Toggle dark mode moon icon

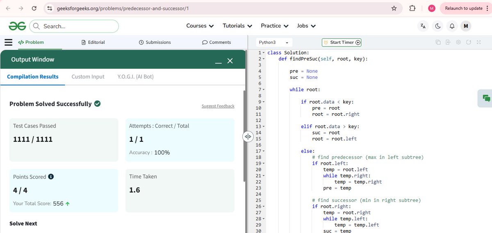click(x=438, y=26)
